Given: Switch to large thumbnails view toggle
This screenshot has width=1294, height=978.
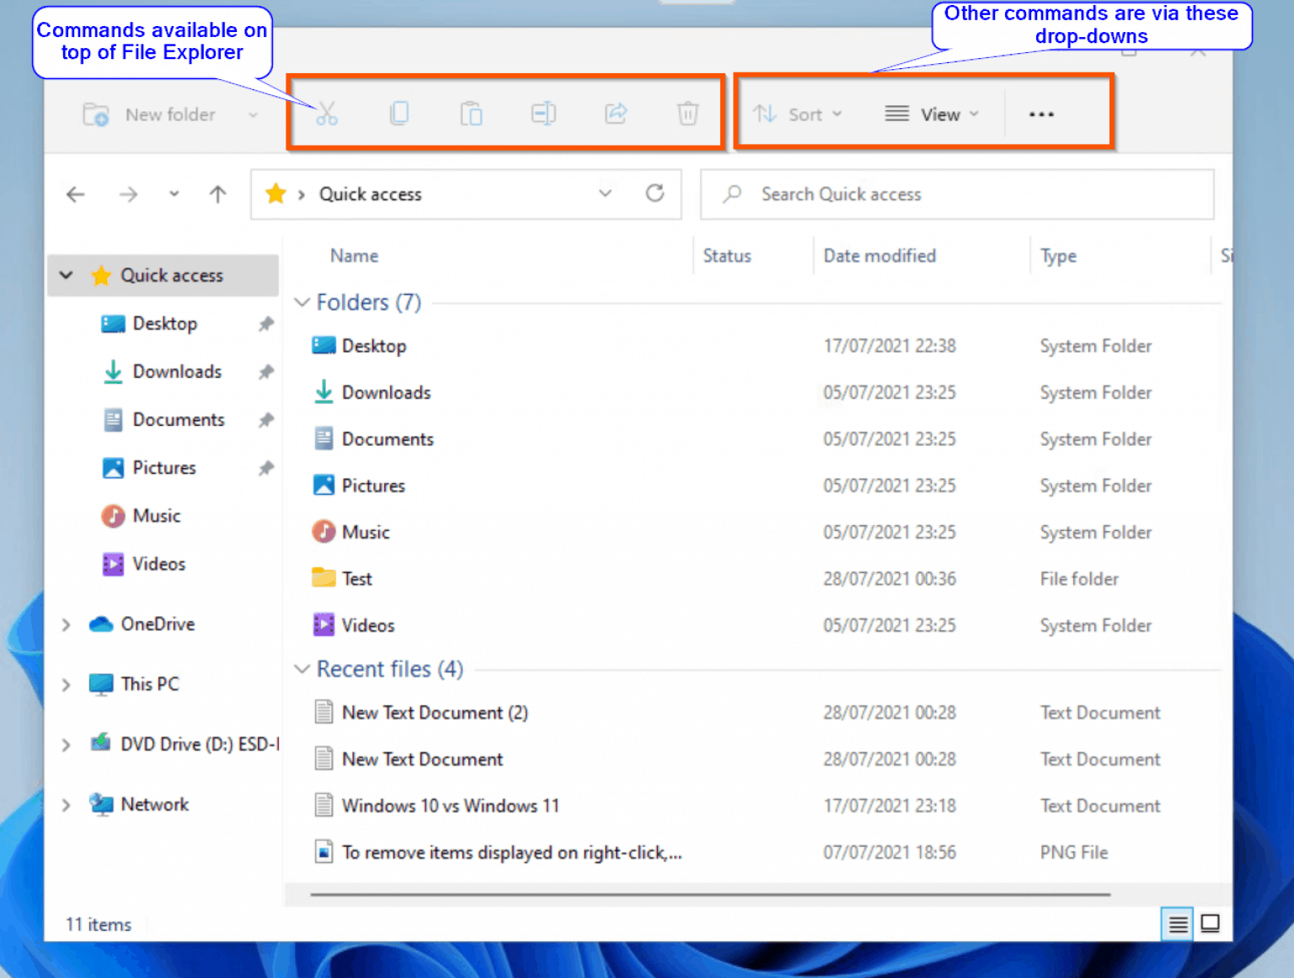Looking at the screenshot, I should (1211, 923).
